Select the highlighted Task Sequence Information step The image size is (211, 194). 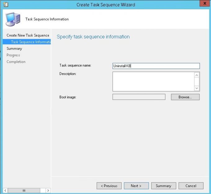click(30, 42)
